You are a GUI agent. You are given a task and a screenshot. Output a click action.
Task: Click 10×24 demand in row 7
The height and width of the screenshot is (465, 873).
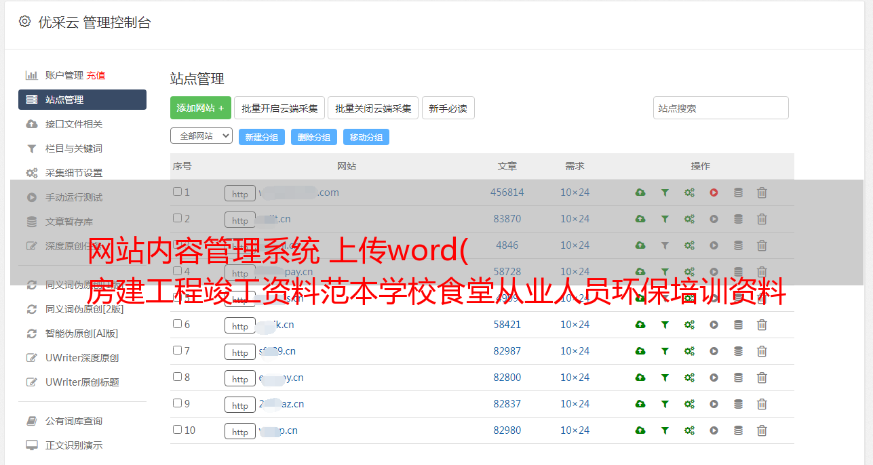click(575, 351)
